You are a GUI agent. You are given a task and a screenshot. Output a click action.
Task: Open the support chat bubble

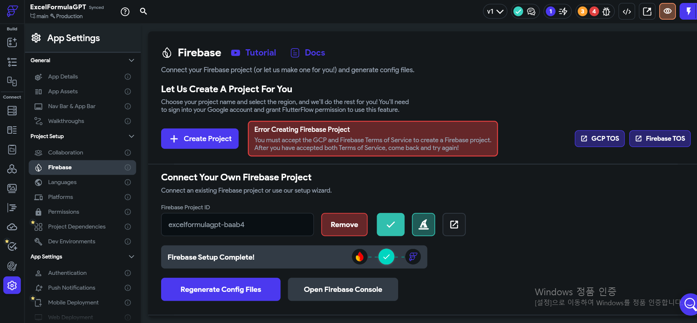(x=689, y=304)
